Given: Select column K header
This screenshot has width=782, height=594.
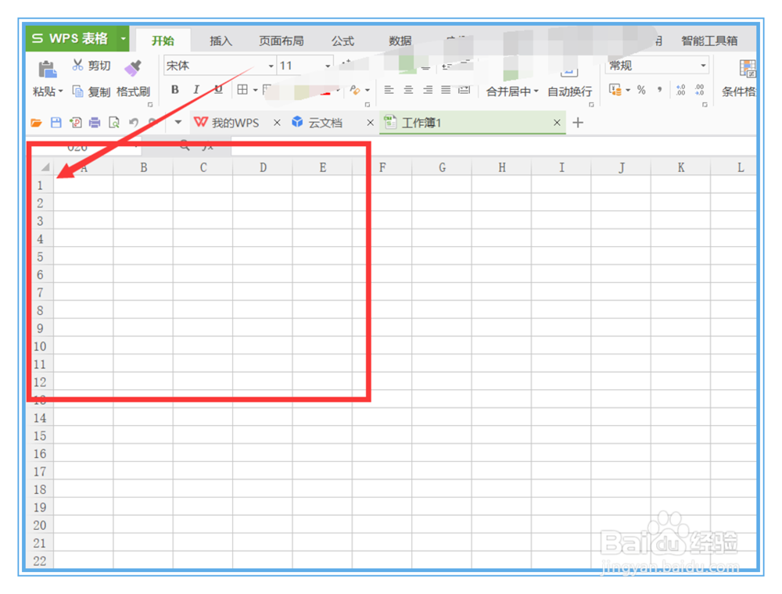Looking at the screenshot, I should [x=681, y=167].
